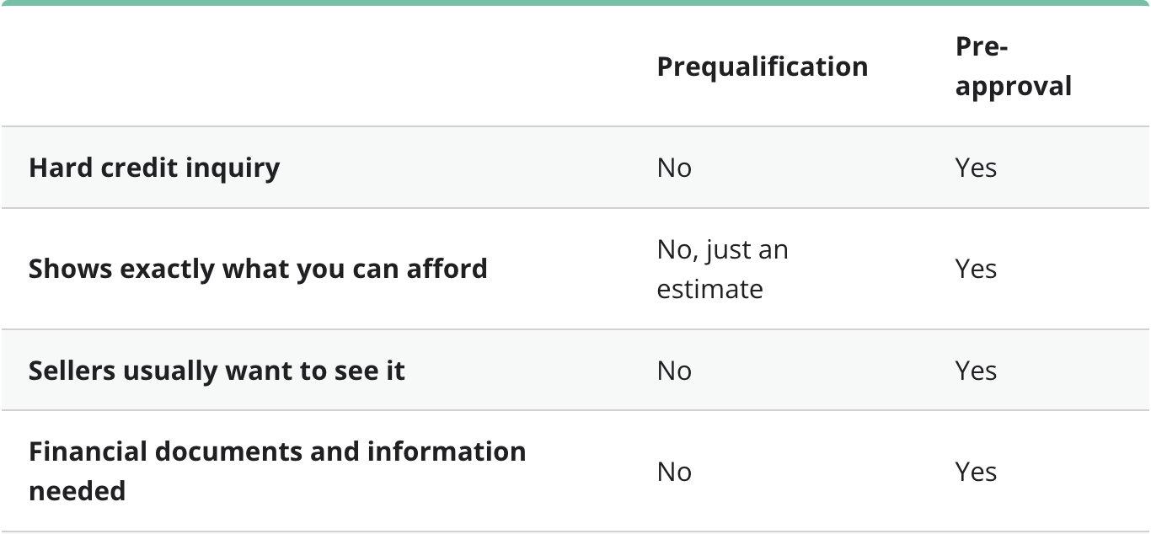Click 'Yes' in the Hard credit inquiry row
This screenshot has width=1151, height=534.
(x=976, y=168)
